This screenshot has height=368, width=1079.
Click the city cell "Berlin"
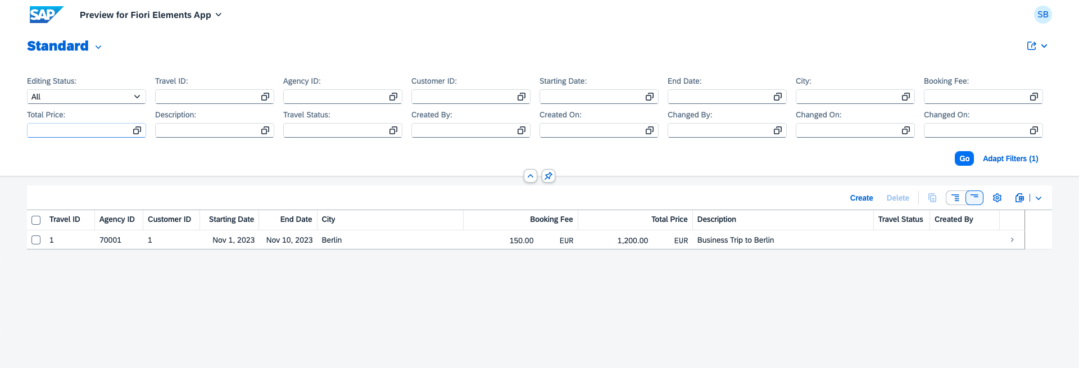(x=332, y=240)
